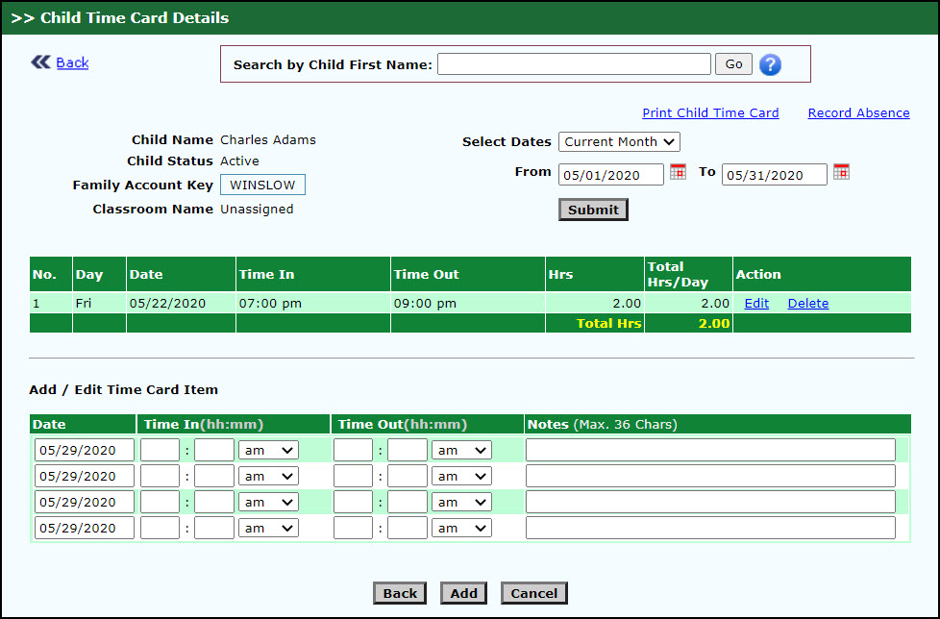The width and height of the screenshot is (940, 619).
Task: Open last row Time In am/pm dropdown
Action: pos(268,528)
